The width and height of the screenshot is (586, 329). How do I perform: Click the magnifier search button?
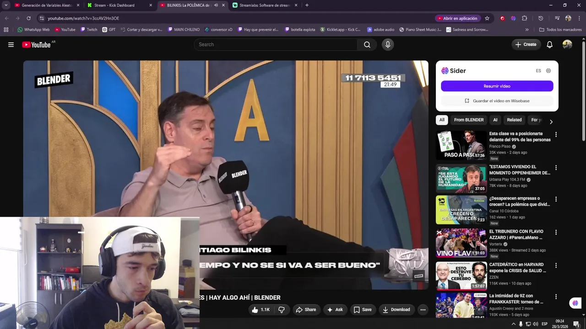click(x=367, y=44)
